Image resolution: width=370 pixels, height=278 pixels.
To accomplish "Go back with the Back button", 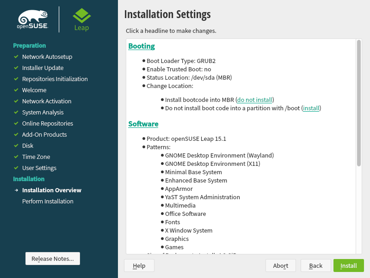I will [316, 265].
